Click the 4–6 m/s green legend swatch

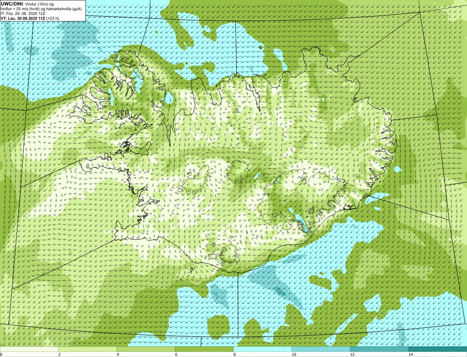(146, 349)
